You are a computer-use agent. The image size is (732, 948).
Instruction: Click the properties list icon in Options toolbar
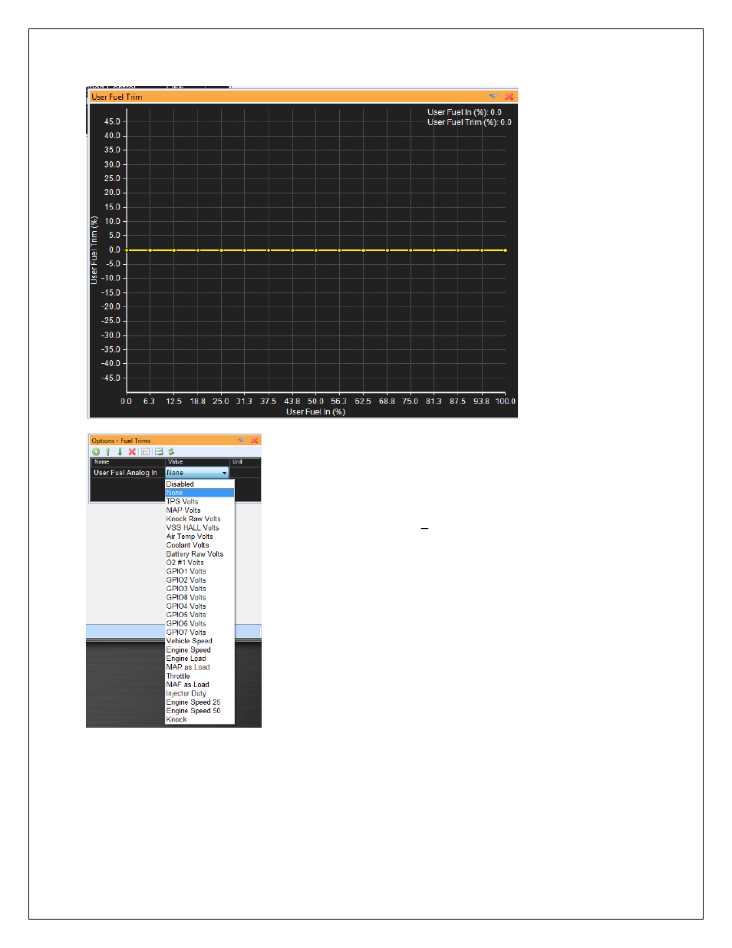coord(145,451)
